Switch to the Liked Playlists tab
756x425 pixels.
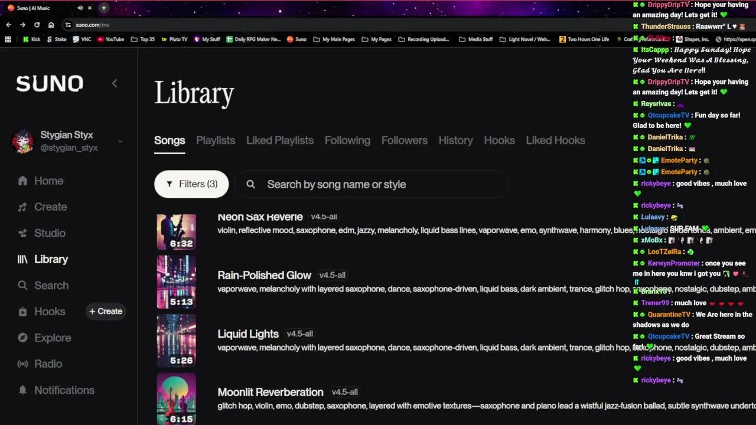(x=280, y=140)
